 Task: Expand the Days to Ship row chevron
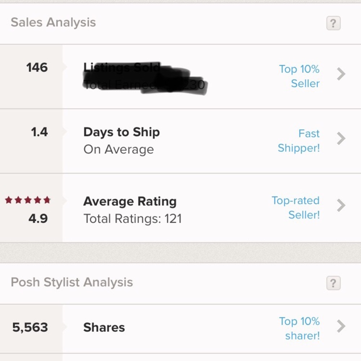coord(340,138)
